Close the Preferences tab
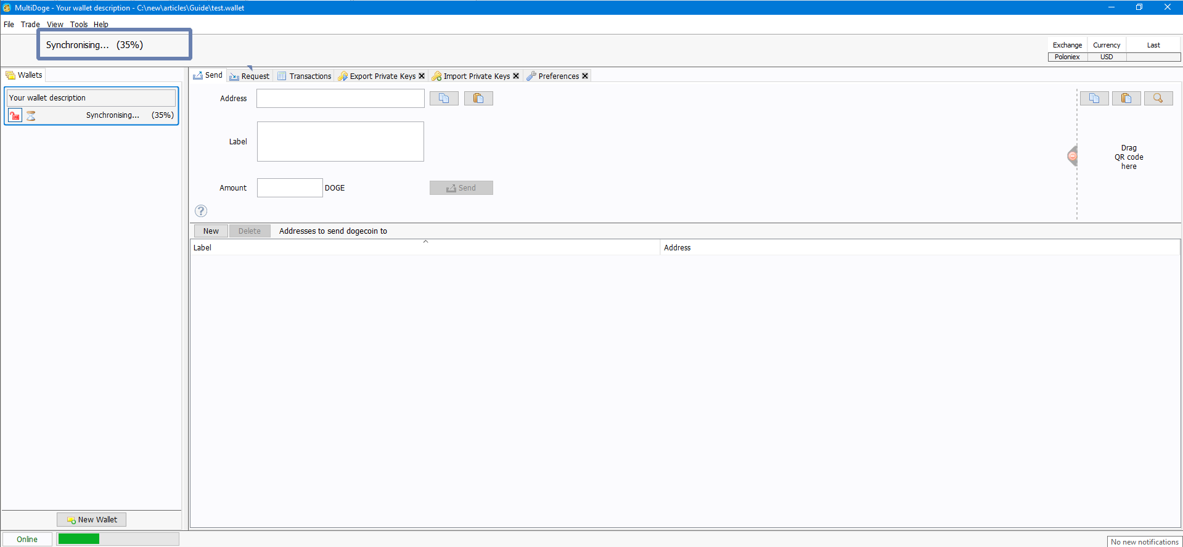Screen dimensions: 1183x547 585,76
